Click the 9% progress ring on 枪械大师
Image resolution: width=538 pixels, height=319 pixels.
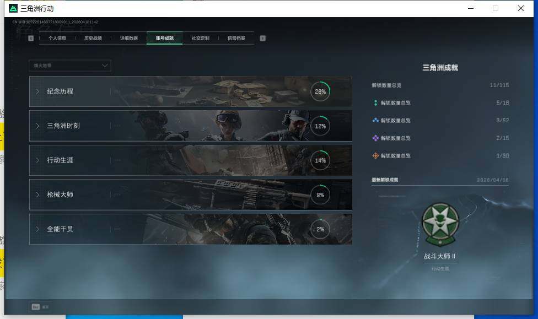(x=320, y=195)
